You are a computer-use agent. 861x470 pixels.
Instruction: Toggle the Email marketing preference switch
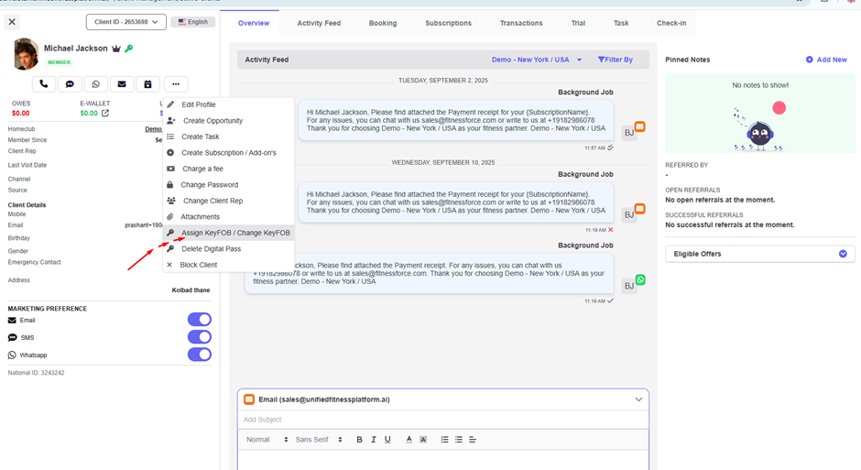[200, 319]
